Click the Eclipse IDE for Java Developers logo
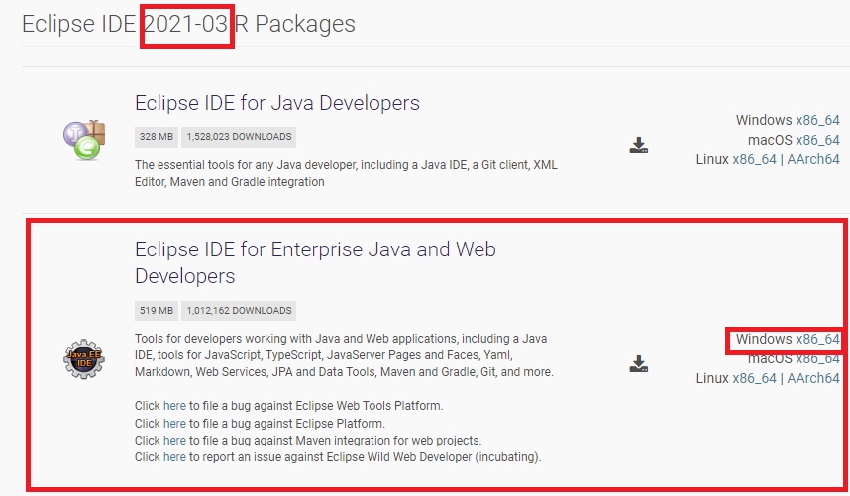The image size is (850, 496). [x=84, y=141]
